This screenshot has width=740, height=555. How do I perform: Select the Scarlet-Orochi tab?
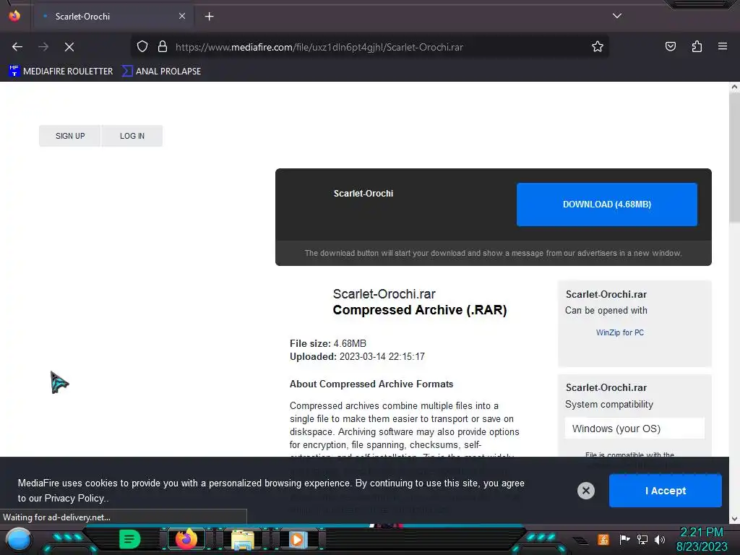(112, 17)
